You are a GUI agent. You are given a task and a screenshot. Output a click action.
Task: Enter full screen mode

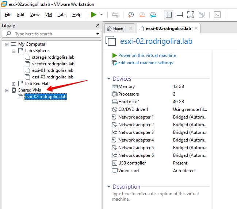190,15
